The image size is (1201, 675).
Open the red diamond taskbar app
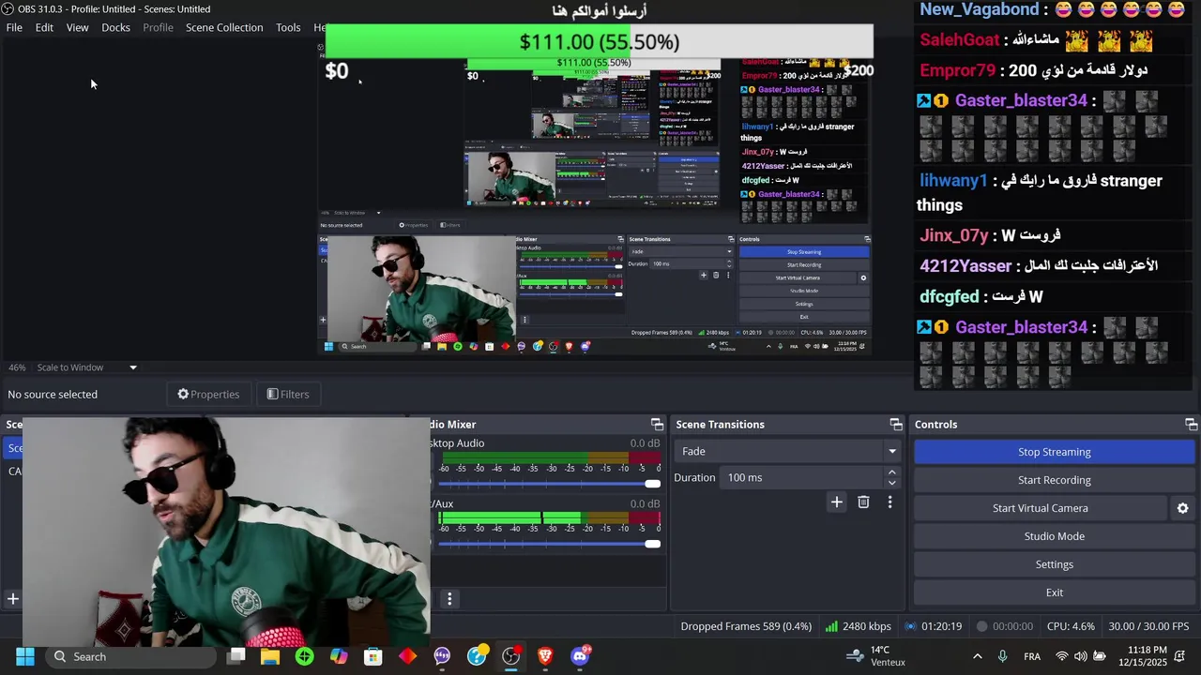coord(407,656)
